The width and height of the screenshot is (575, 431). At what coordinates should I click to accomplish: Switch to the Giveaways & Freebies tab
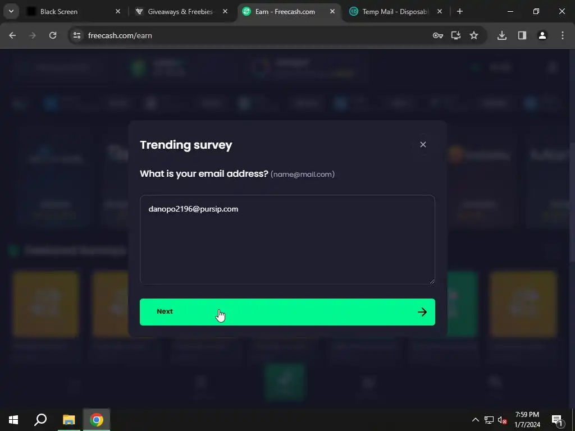pos(181,12)
